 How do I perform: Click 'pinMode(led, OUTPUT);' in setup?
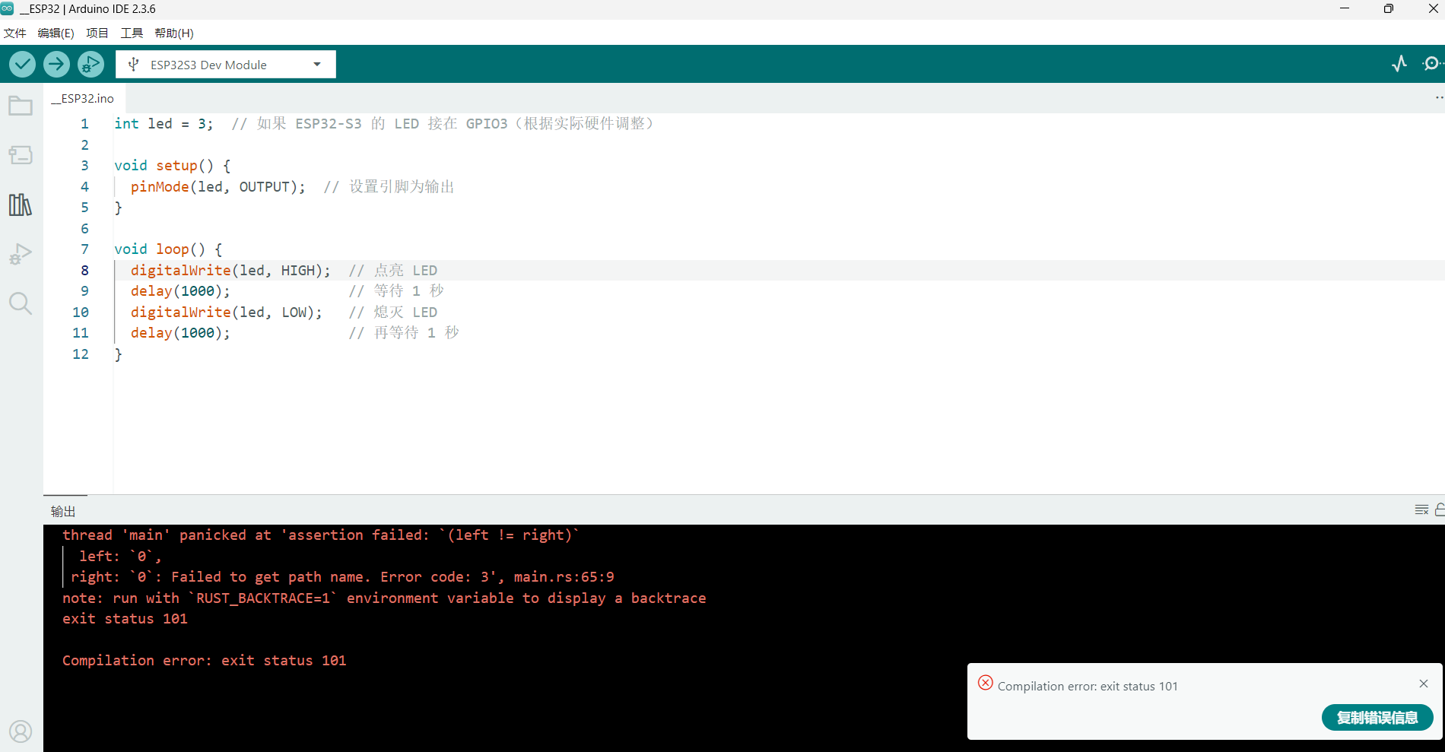coord(218,187)
